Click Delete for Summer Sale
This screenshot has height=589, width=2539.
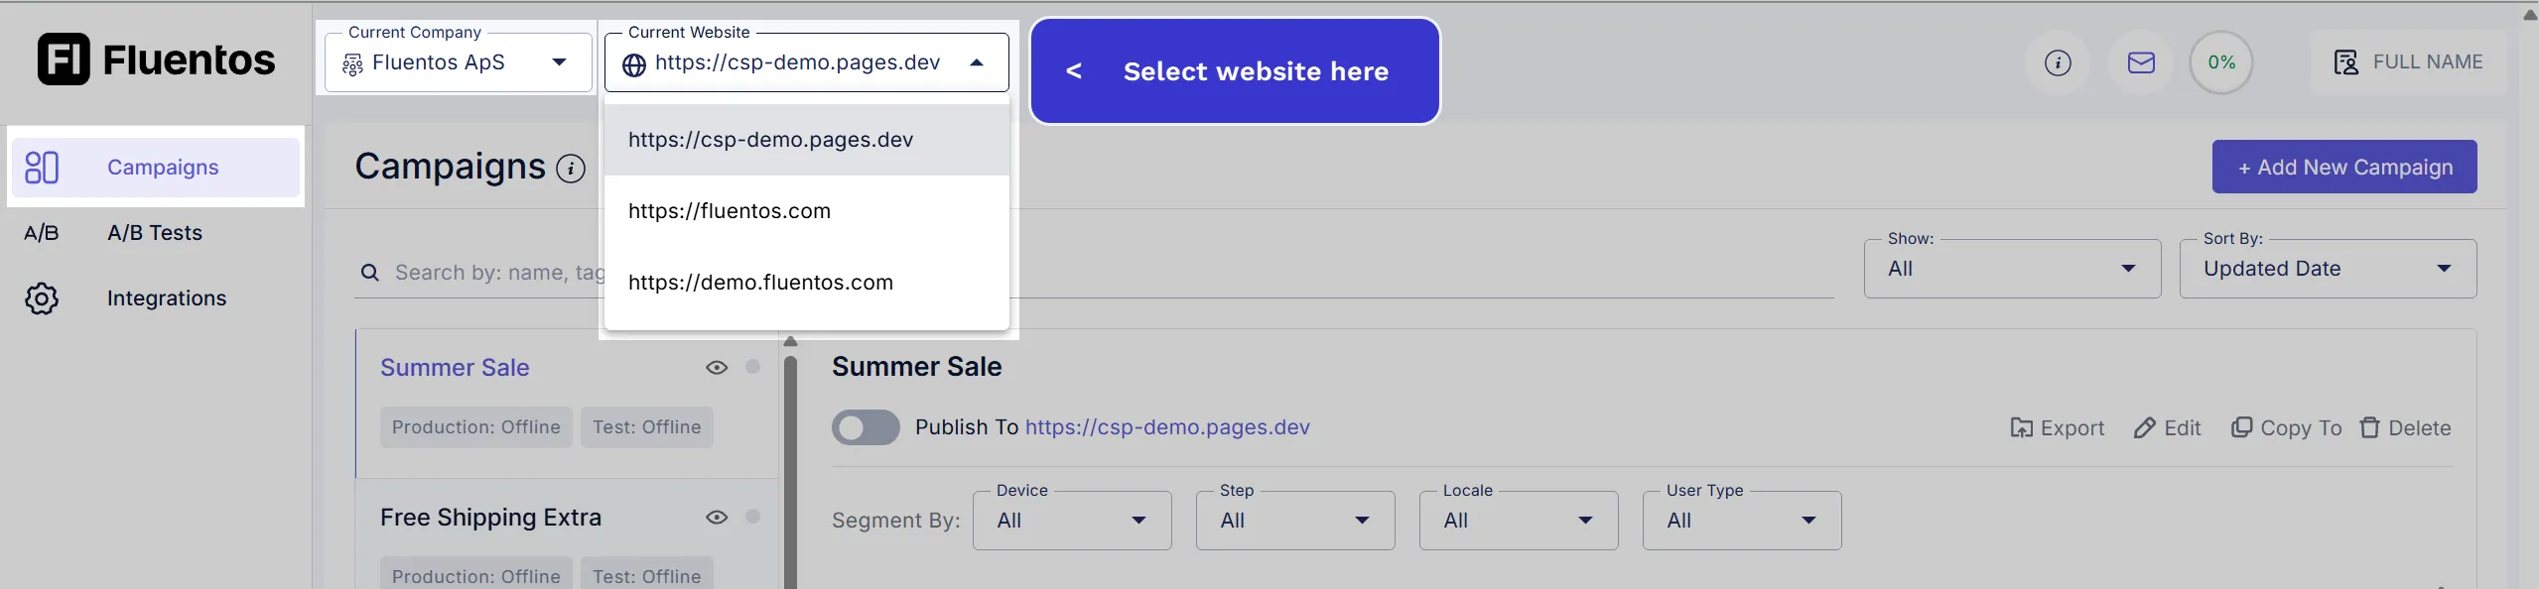[x=2406, y=428]
